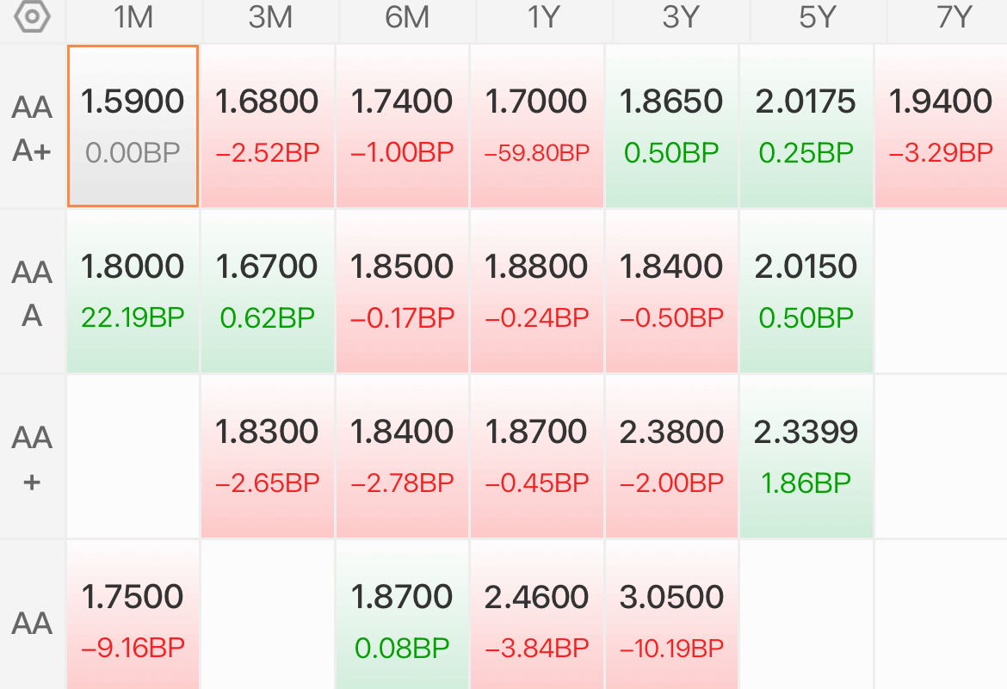The width and height of the screenshot is (1007, 689).
Task: Click the AA 3Y cell 3.0500
Action: (x=671, y=615)
